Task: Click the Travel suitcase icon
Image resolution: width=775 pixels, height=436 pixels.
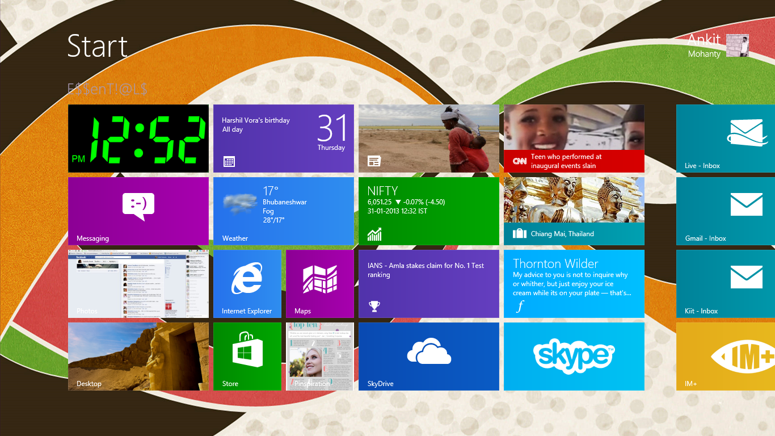Action: pos(519,234)
